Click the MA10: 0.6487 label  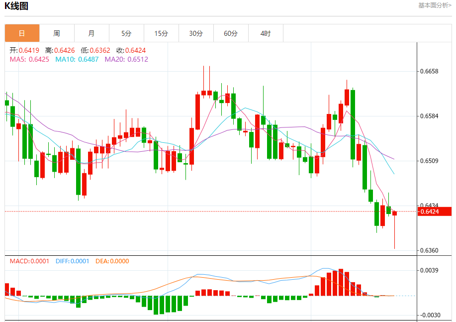77,59
